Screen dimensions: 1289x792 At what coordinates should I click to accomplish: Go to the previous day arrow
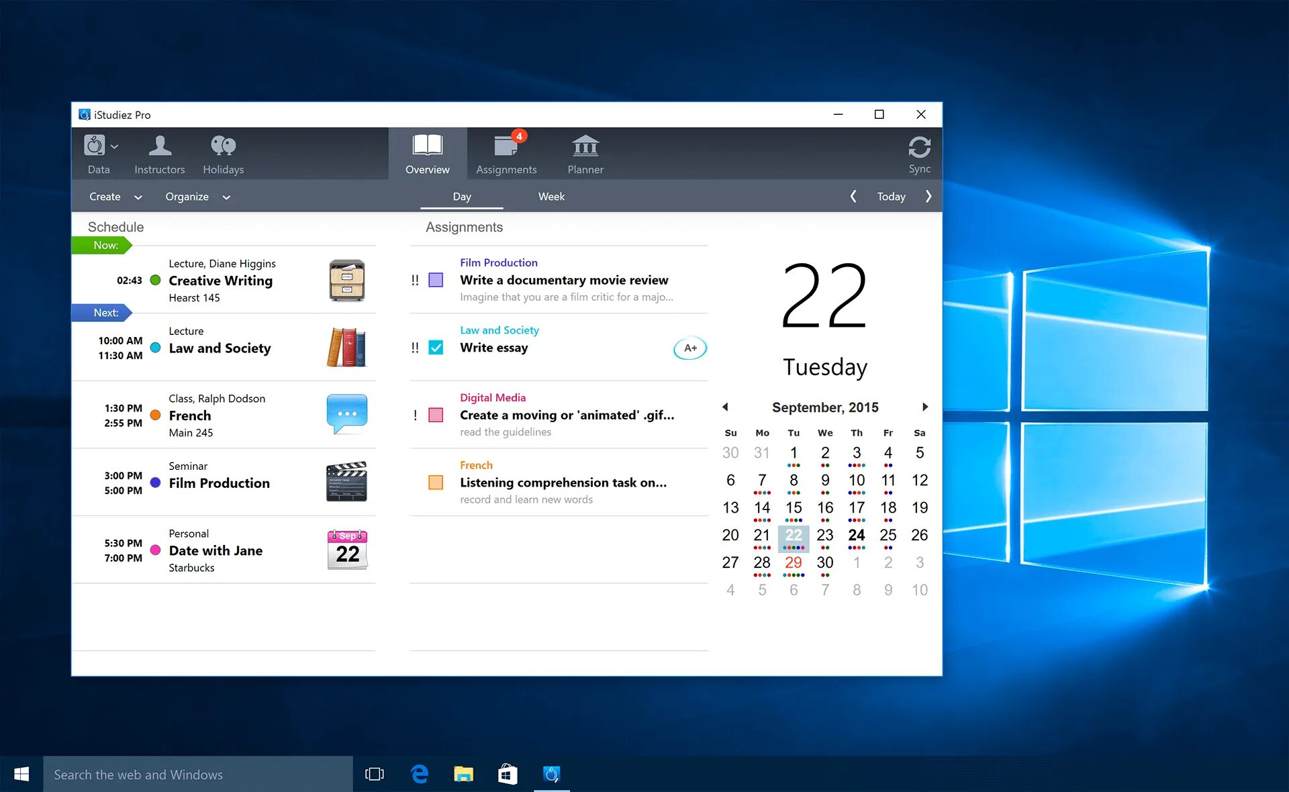tap(853, 196)
